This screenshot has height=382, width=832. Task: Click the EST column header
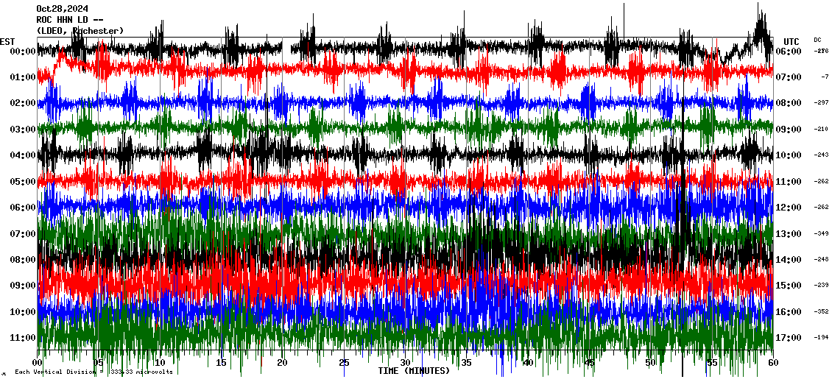click(7, 41)
